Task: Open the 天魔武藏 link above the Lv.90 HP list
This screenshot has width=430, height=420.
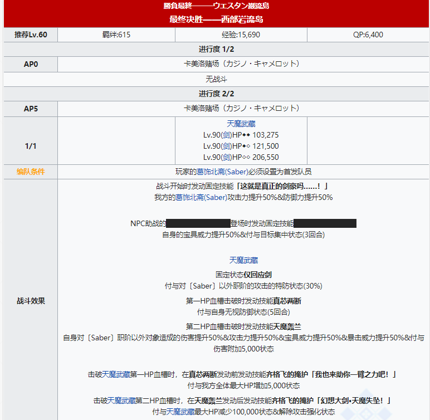Action: pos(241,124)
